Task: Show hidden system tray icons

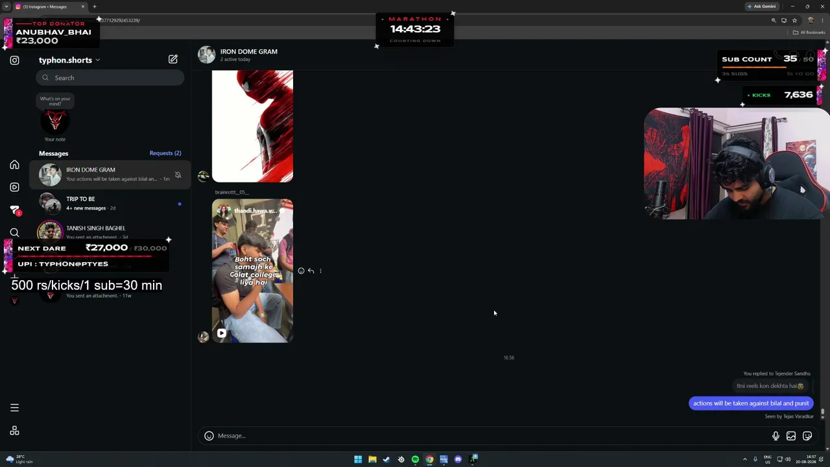Action: (x=744, y=459)
